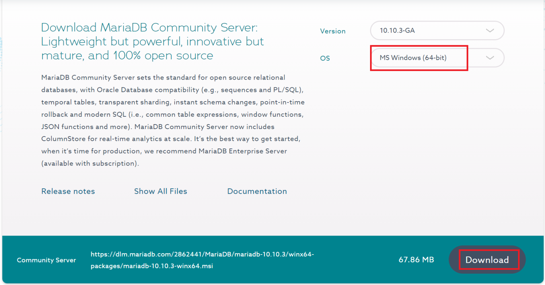Click the teal download bar at the bottom
545x285 pixels.
click(272, 260)
